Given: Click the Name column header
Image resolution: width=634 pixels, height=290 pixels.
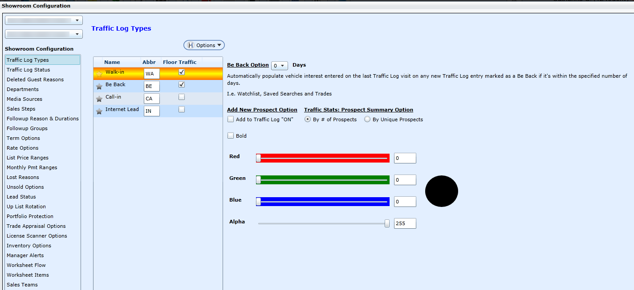Looking at the screenshot, I should (112, 62).
